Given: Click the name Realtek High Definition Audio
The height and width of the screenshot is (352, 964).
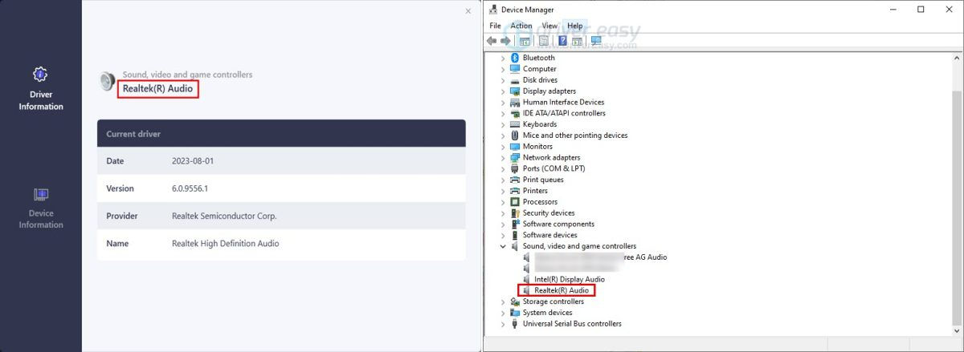Looking at the screenshot, I should coord(226,243).
